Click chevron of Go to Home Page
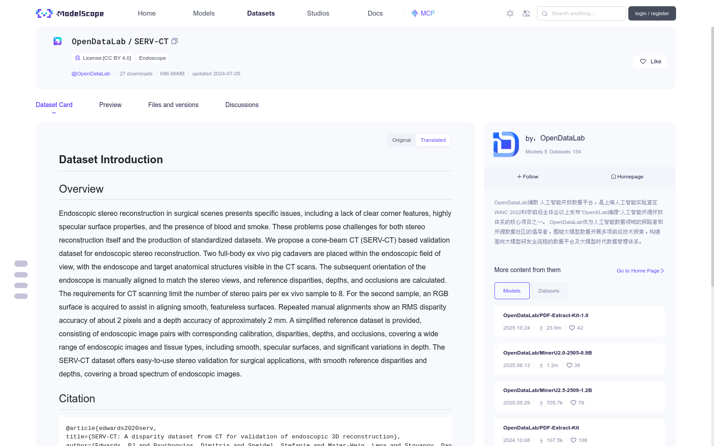This screenshot has height=446, width=714. (x=662, y=271)
